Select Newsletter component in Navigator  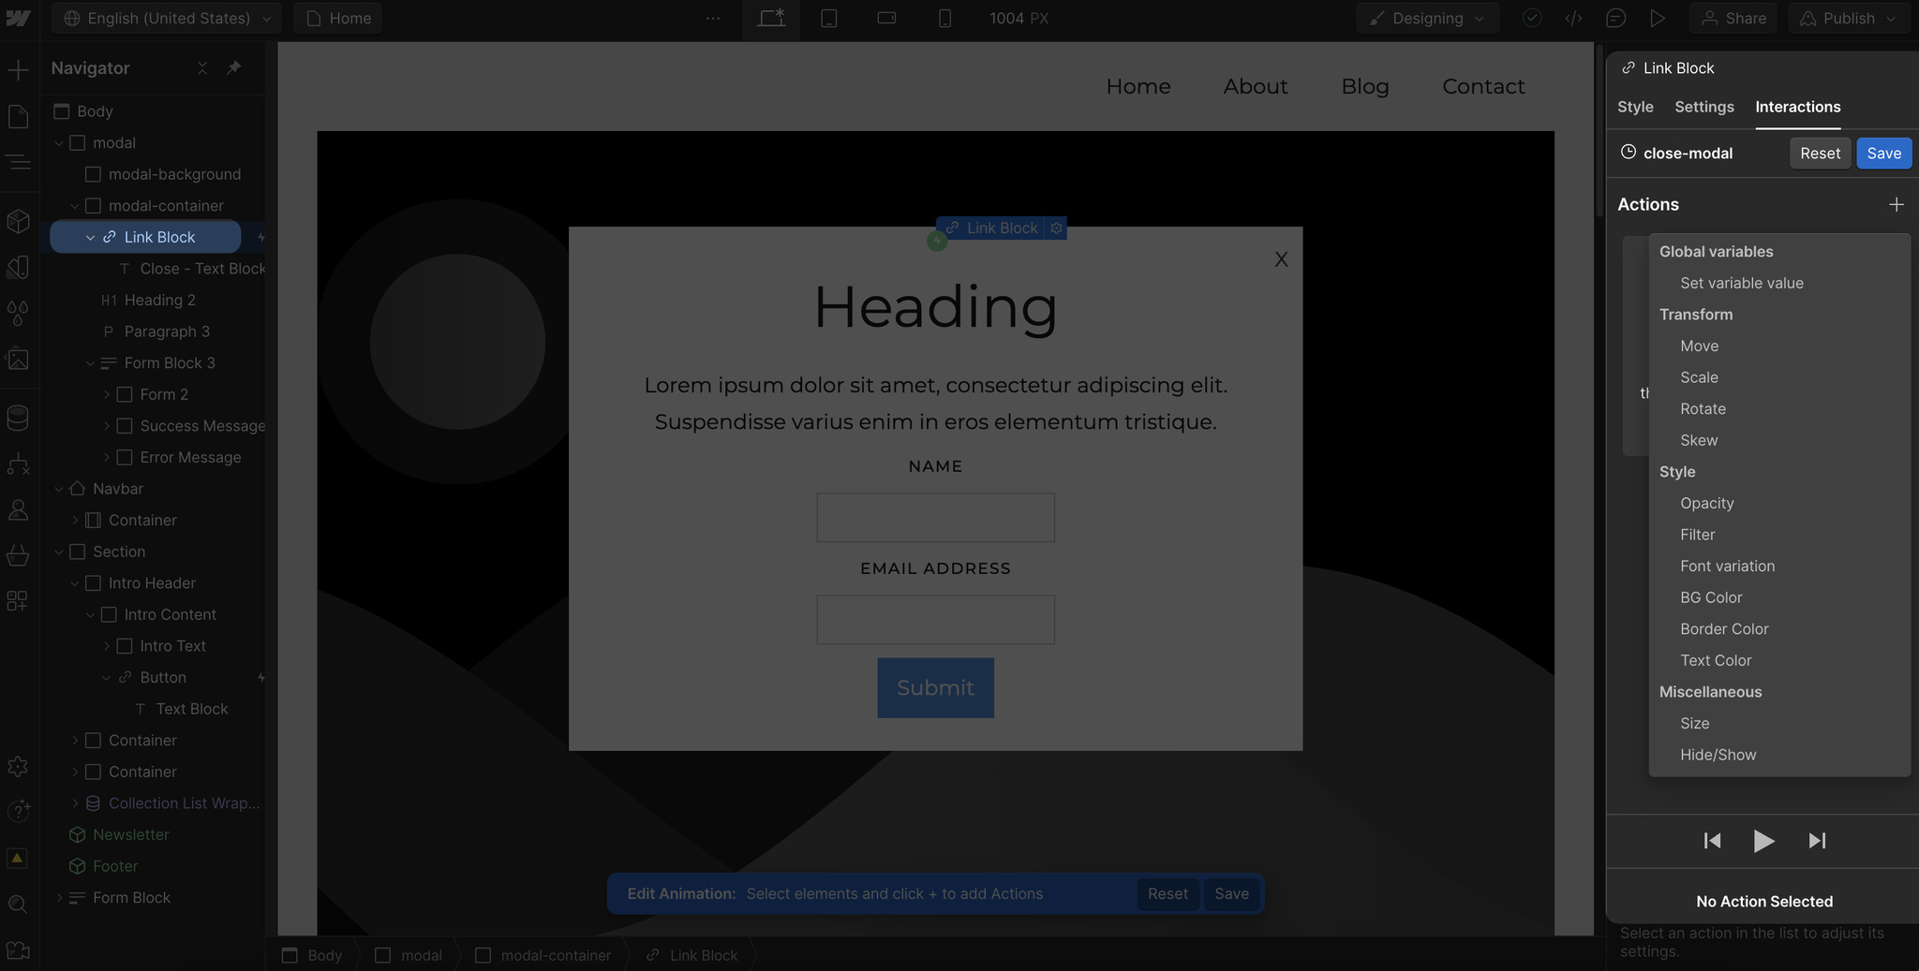[130, 835]
